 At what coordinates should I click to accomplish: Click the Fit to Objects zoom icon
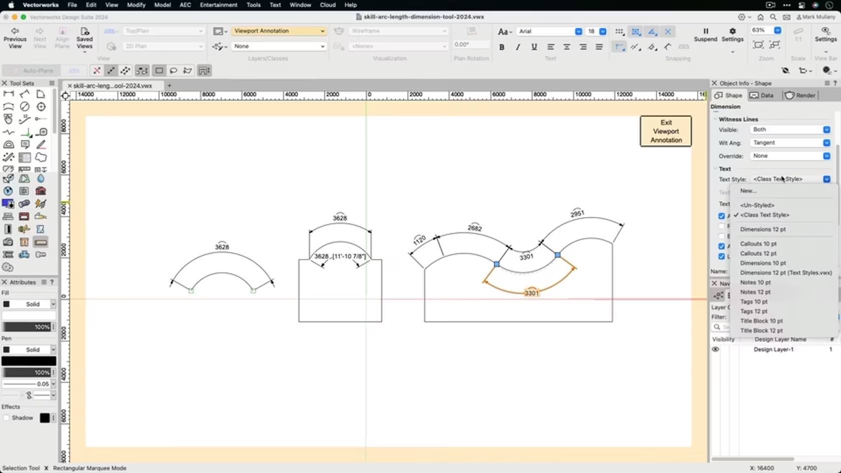click(774, 45)
